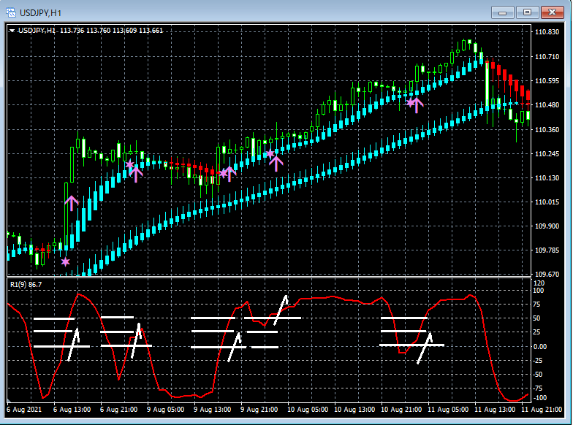Viewport: 573px width, 425px height.
Task: Click the 6 Aug 13:00 time label
Action: [72, 409]
